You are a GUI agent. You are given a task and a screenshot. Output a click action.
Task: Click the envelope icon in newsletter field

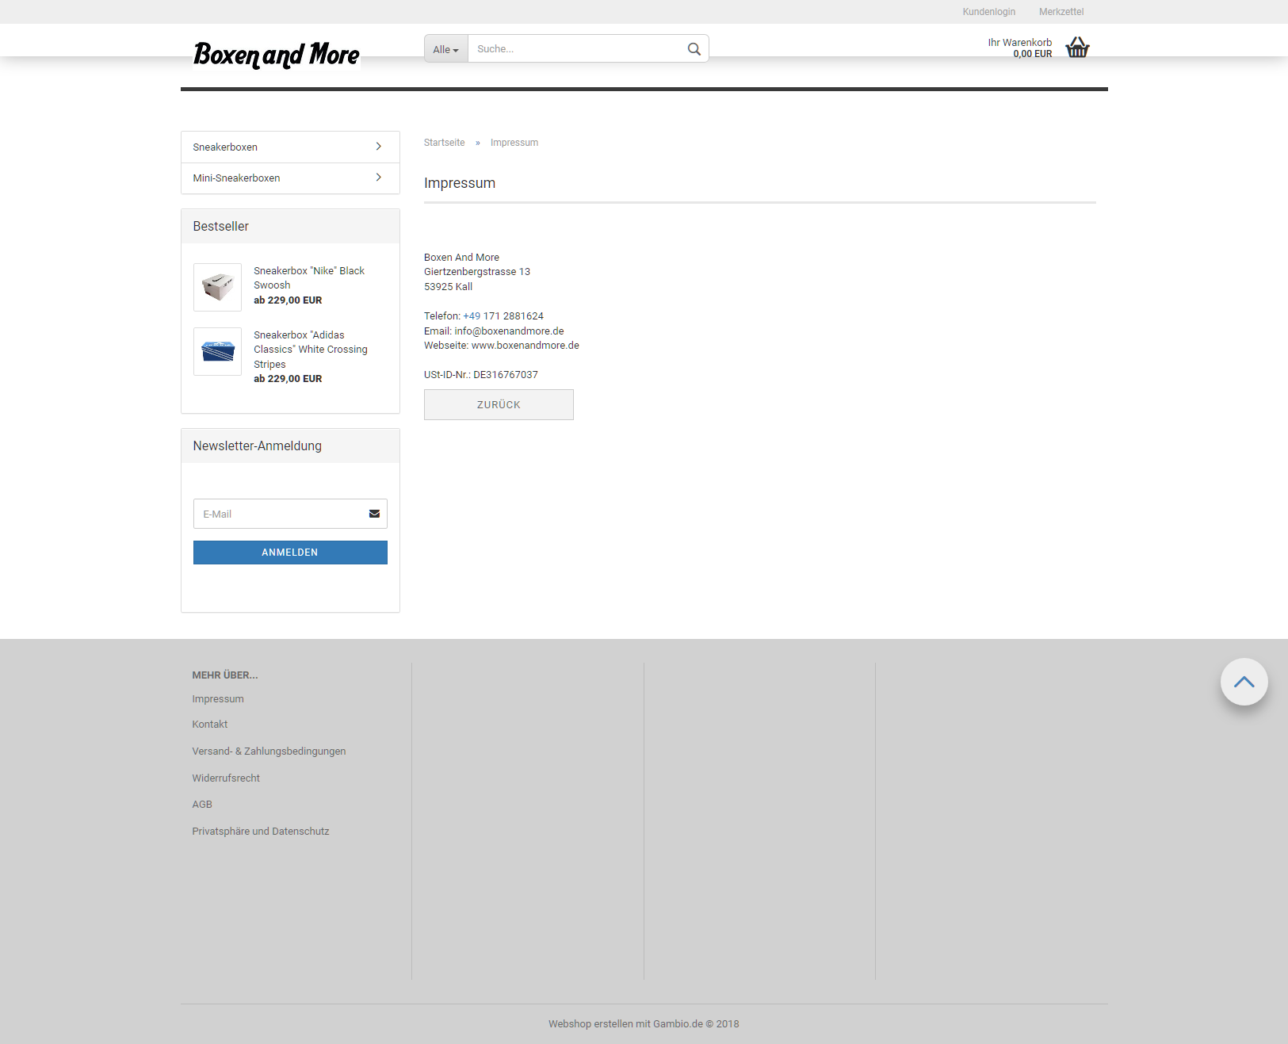374,514
